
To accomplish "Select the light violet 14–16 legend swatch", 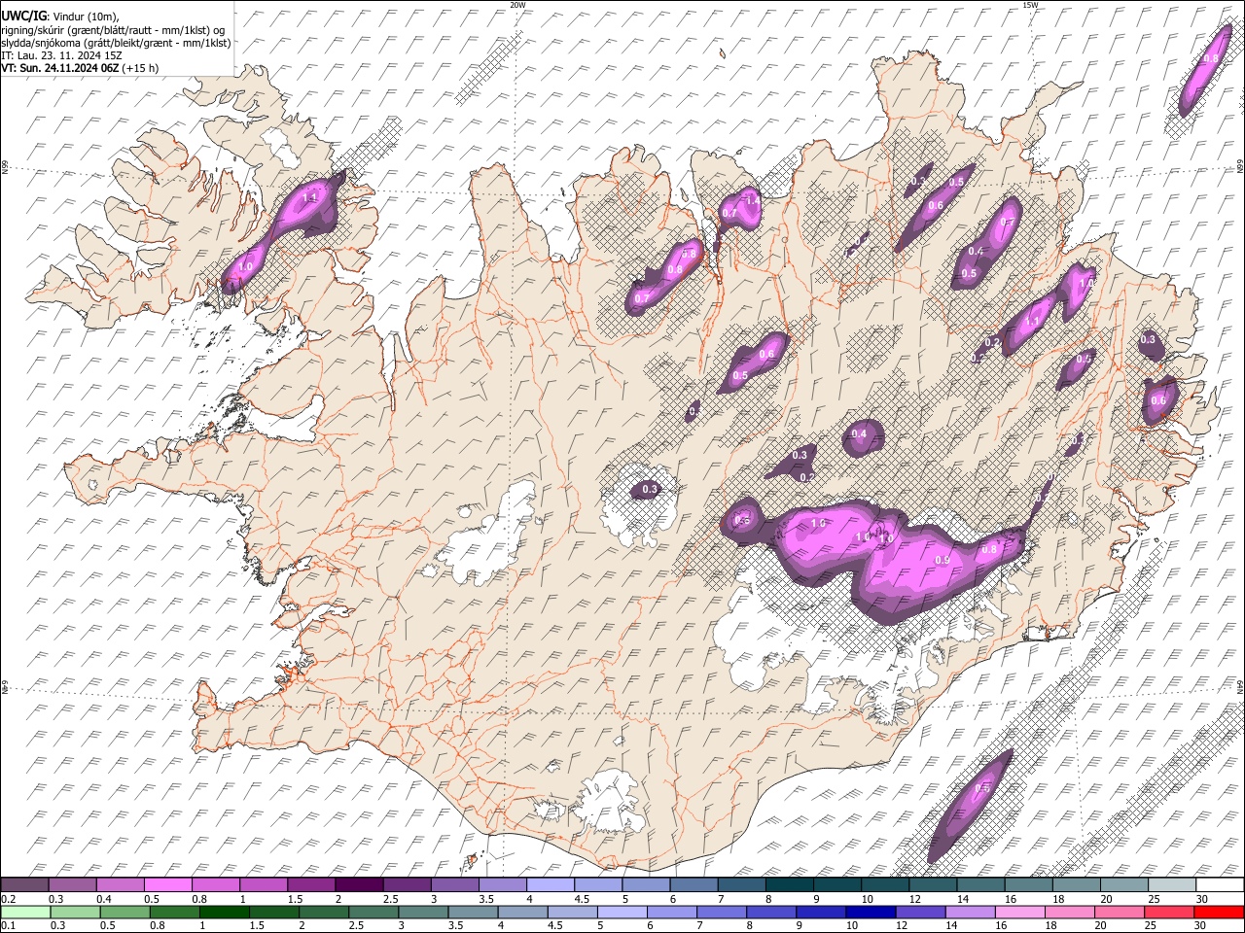I will pos(970,912).
